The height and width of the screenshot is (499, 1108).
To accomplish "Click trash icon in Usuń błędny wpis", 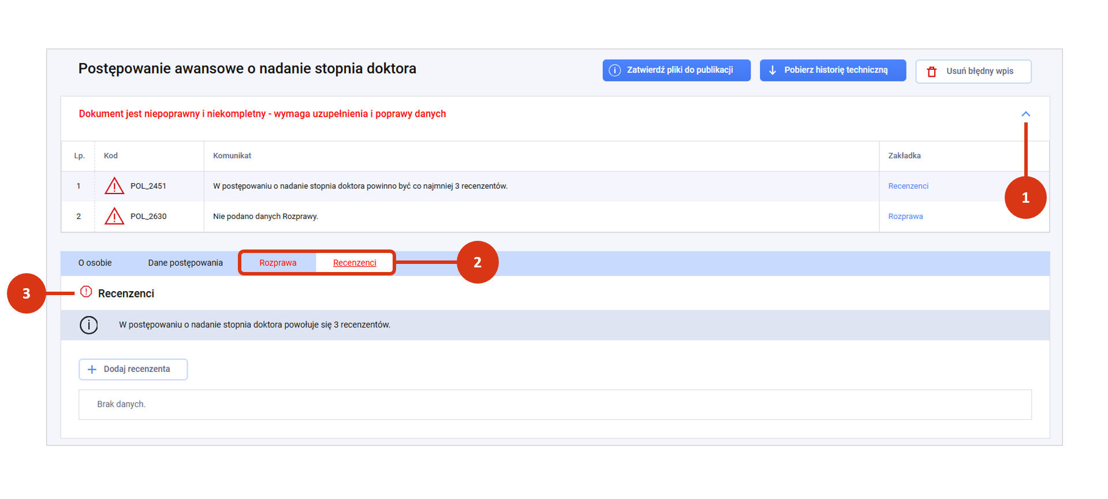I will click(931, 72).
